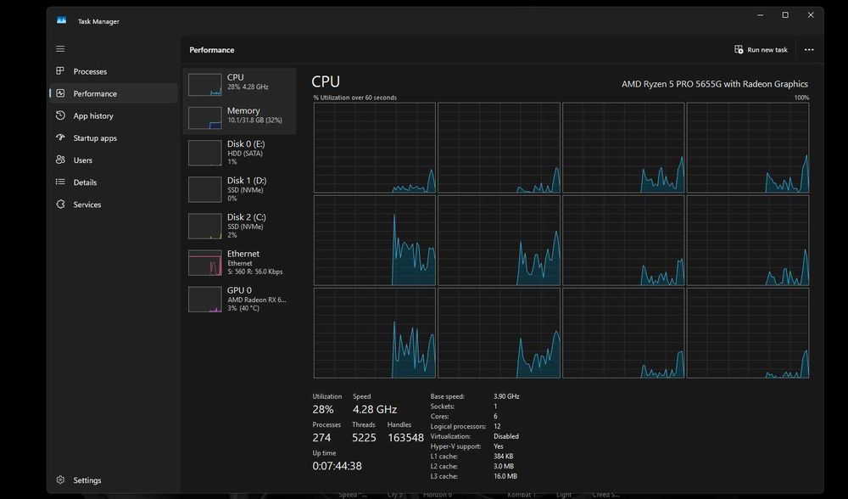Screen dimensions: 848x499
Task: Click the hamburger navigation menu icon
Action: point(60,48)
